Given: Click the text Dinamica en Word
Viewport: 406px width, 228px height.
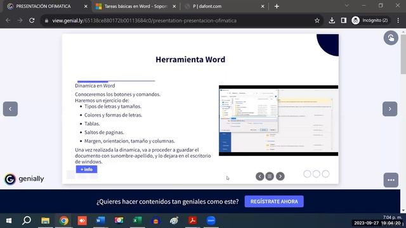Looking at the screenshot, I should [95, 85].
